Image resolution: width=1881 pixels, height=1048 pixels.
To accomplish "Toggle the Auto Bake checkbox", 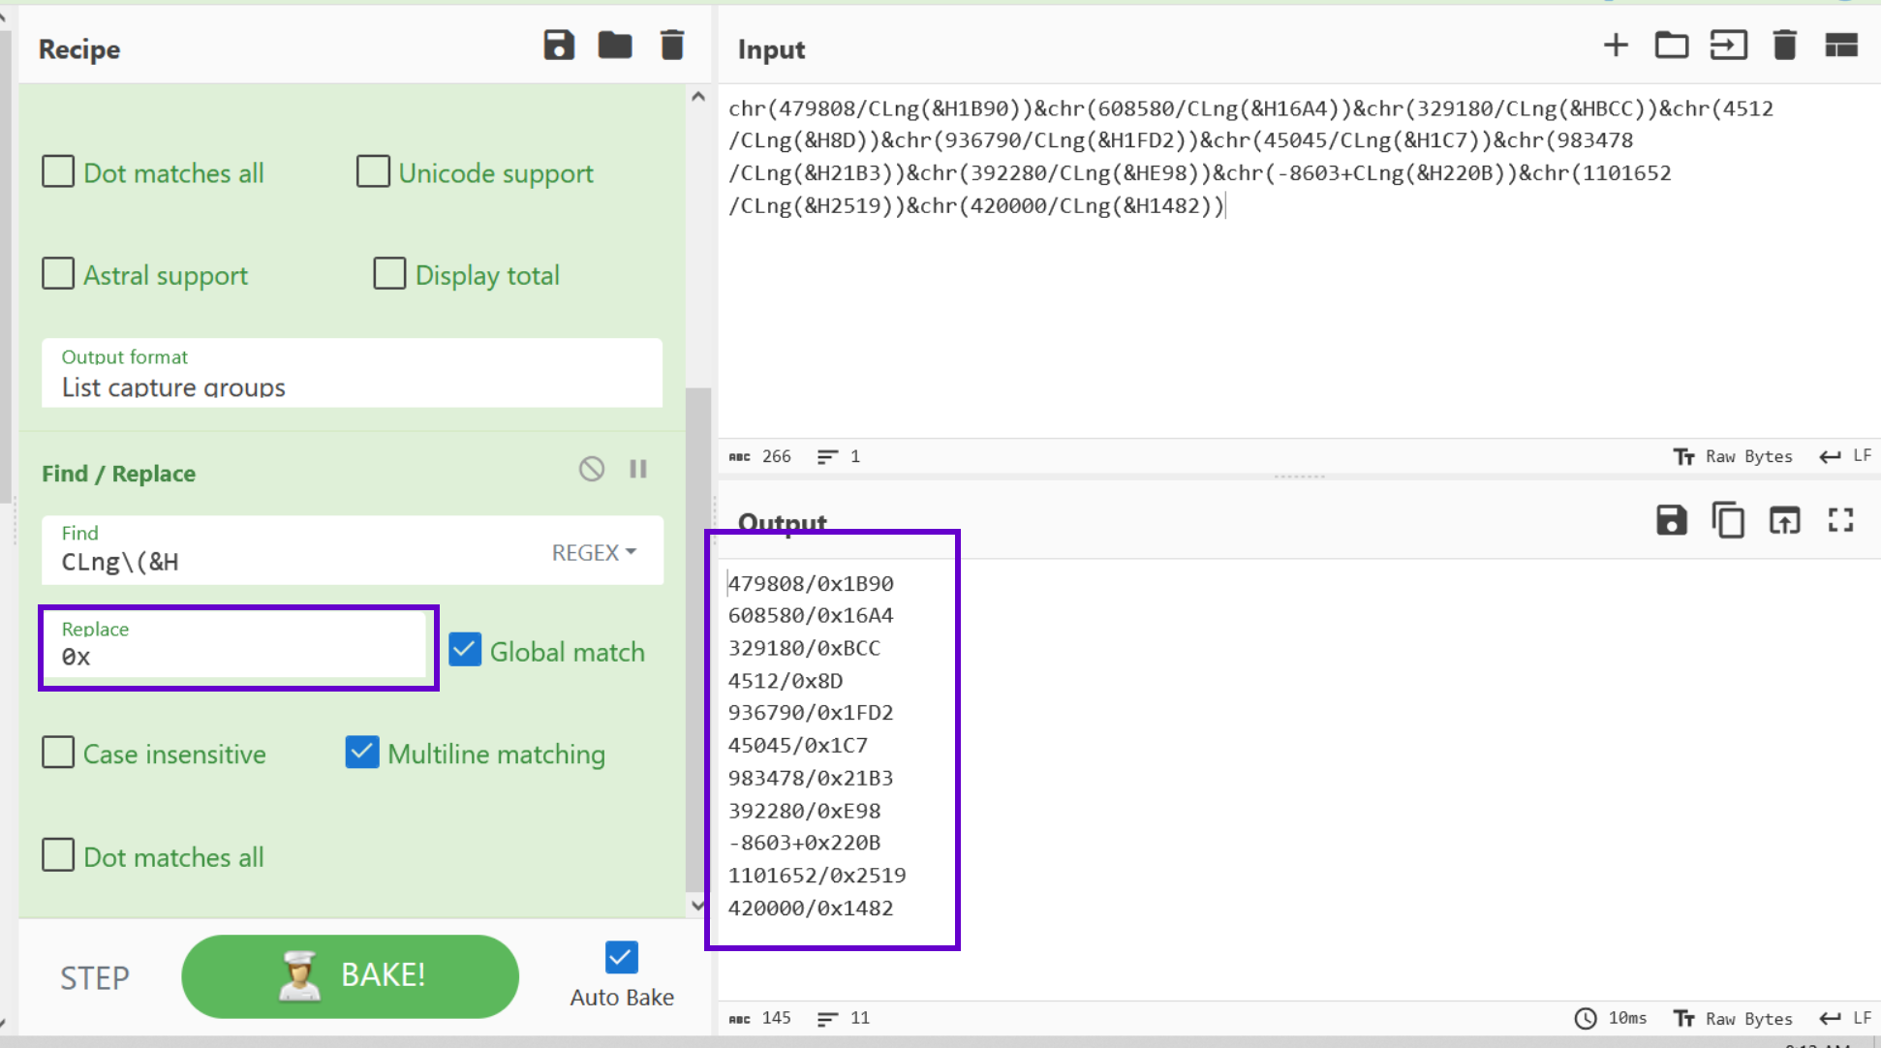I will [622, 958].
